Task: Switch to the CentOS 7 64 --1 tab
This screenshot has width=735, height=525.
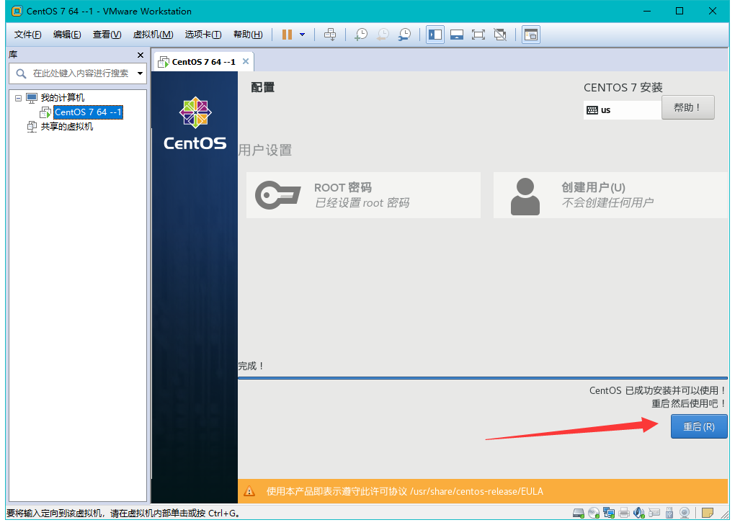Action: pos(203,62)
